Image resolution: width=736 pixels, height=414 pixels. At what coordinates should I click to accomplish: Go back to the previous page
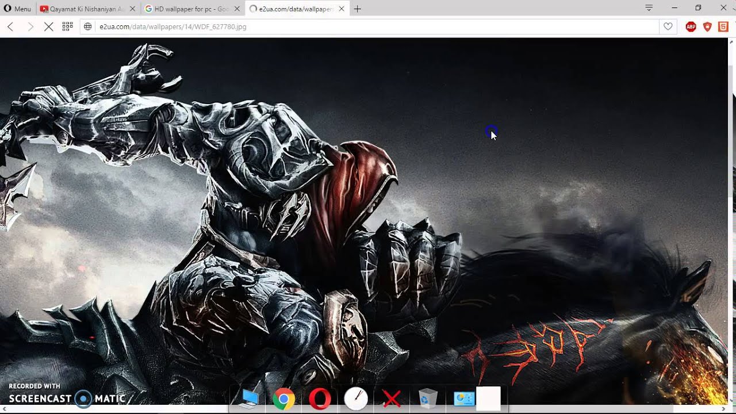tap(10, 26)
